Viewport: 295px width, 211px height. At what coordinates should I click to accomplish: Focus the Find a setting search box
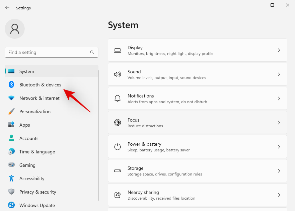tap(51, 52)
